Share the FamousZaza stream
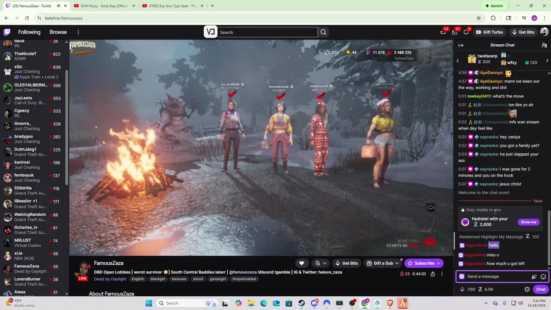Screen dimensions: 551x310 [x=433, y=274]
